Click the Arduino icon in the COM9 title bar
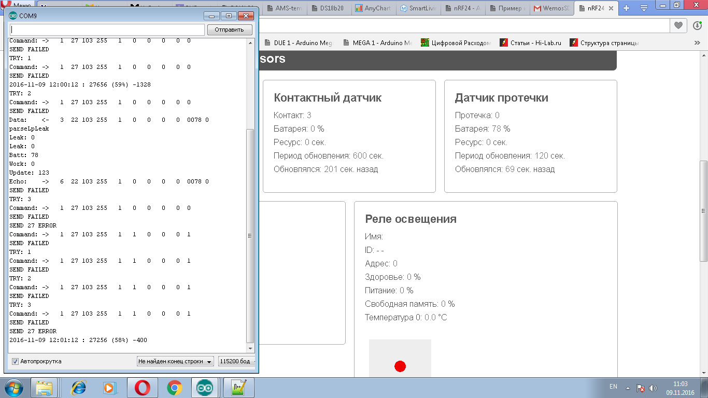The image size is (708, 398). click(x=12, y=16)
